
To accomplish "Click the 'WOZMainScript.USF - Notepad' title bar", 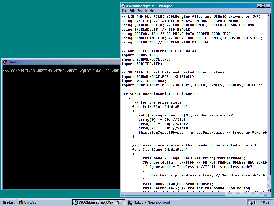I will (196, 6).
